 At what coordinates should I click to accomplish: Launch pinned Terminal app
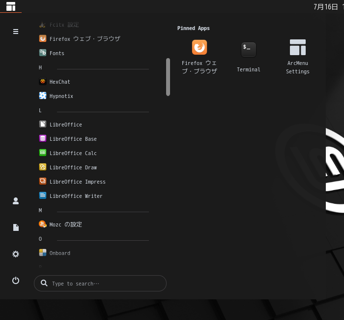[248, 57]
